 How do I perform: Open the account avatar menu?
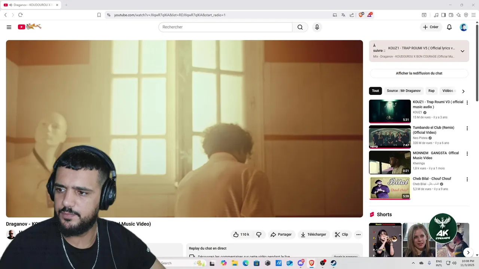464,27
